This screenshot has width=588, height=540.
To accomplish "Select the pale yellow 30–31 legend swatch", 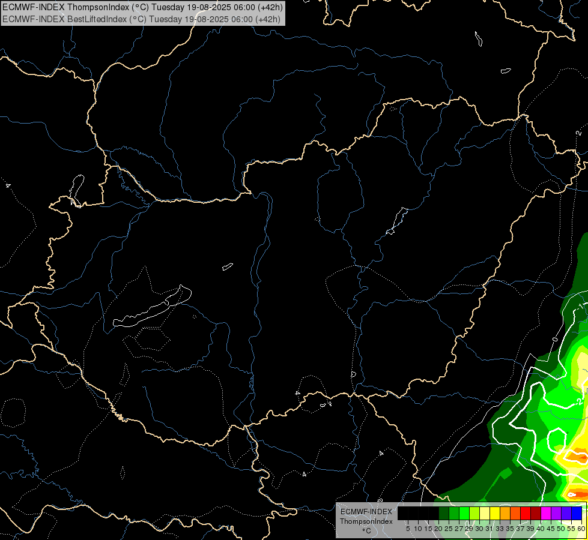I will click(485, 513).
